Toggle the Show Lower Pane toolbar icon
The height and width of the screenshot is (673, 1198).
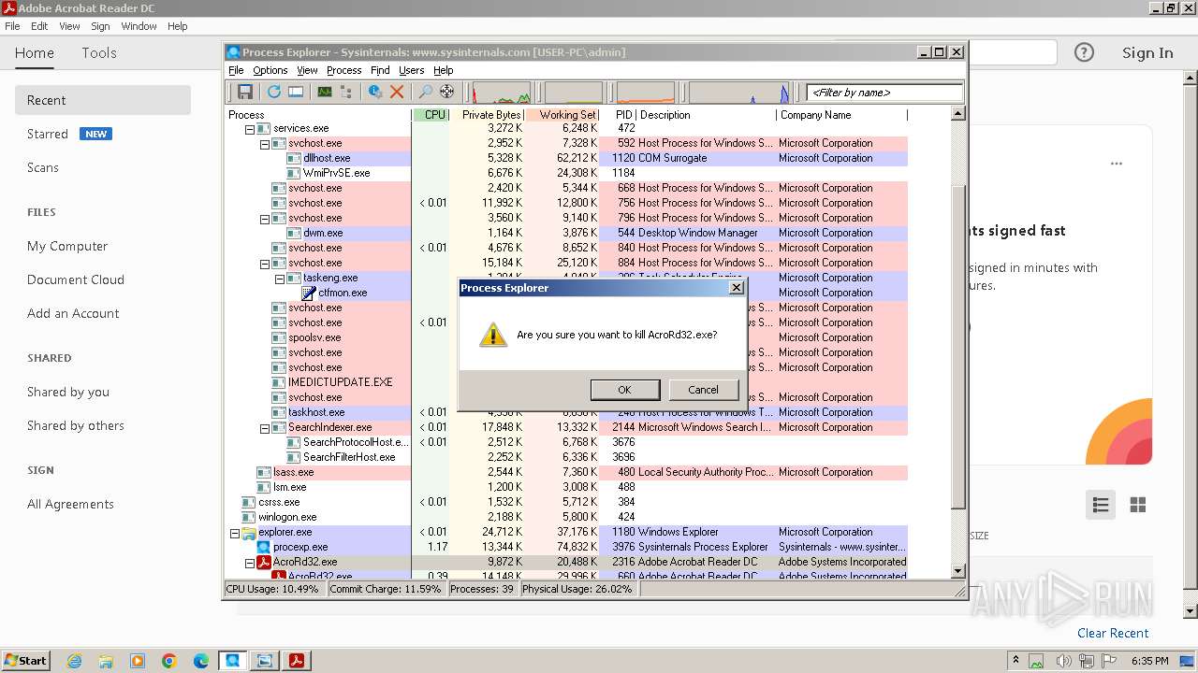point(296,92)
